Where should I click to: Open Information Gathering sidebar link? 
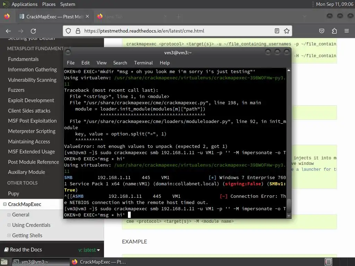pos(32,69)
